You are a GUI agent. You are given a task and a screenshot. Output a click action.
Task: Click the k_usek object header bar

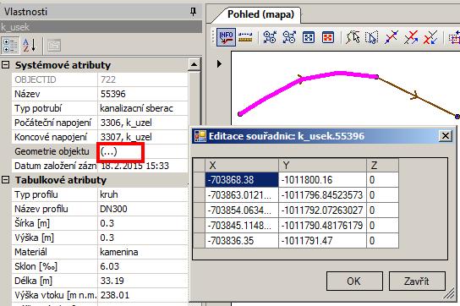point(101,27)
